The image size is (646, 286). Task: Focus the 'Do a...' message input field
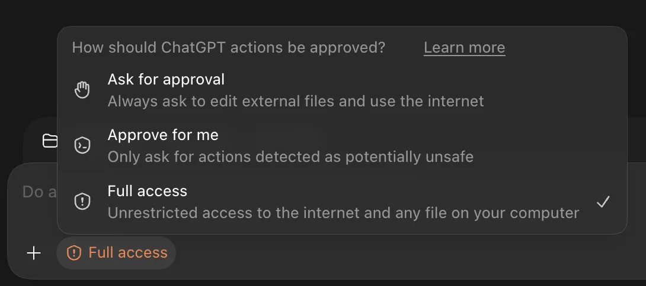click(39, 192)
